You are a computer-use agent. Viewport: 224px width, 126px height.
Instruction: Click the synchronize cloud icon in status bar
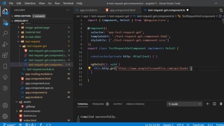point(20,125)
